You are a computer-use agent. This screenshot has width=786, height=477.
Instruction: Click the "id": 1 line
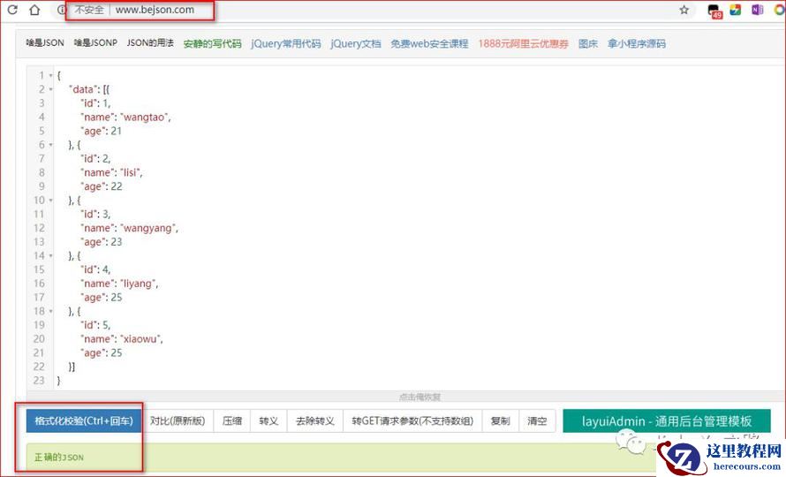coord(95,102)
